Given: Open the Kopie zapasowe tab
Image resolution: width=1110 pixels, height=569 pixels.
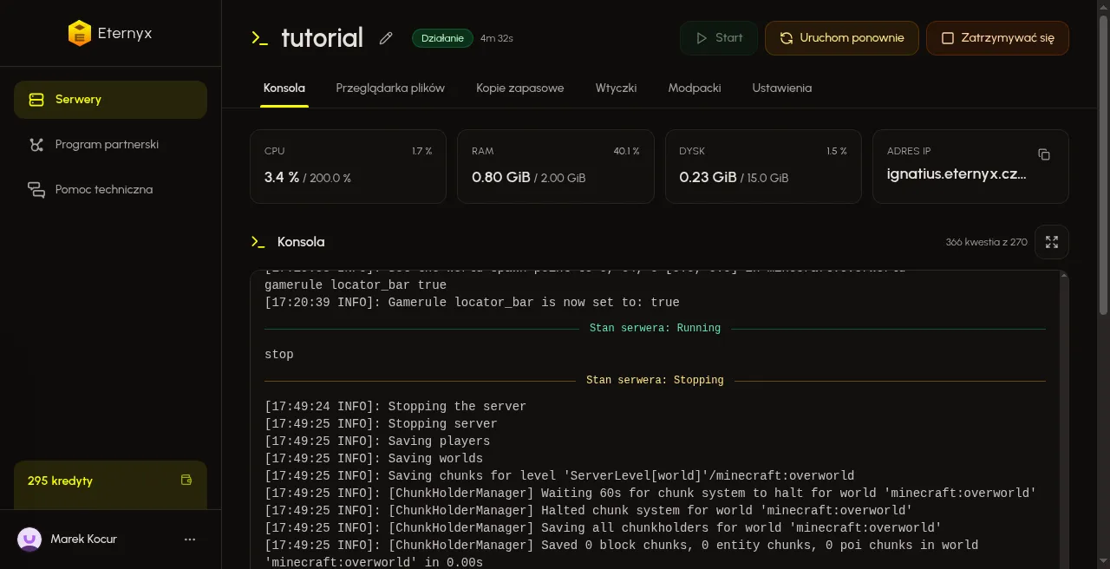Looking at the screenshot, I should click(x=520, y=88).
